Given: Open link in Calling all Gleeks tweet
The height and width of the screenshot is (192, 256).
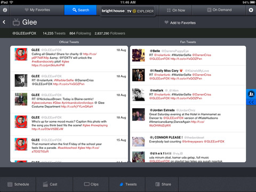Looking at the screenshot, I should pos(90,54).
